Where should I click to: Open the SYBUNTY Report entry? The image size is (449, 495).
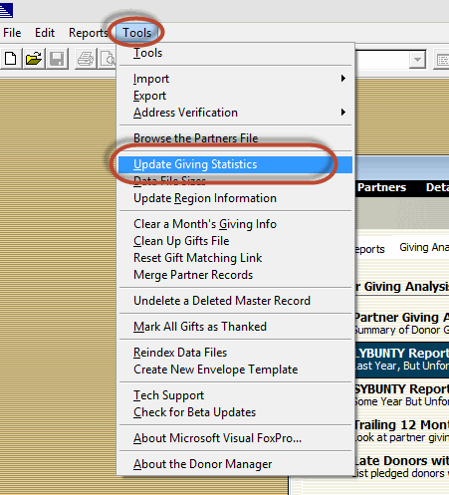pyautogui.click(x=402, y=389)
